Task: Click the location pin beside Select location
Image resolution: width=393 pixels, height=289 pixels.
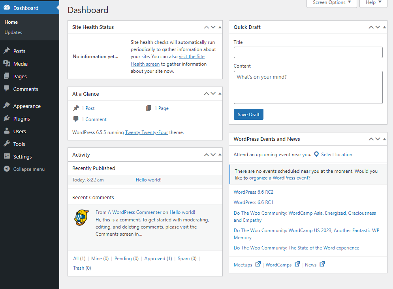Action: coord(316,154)
